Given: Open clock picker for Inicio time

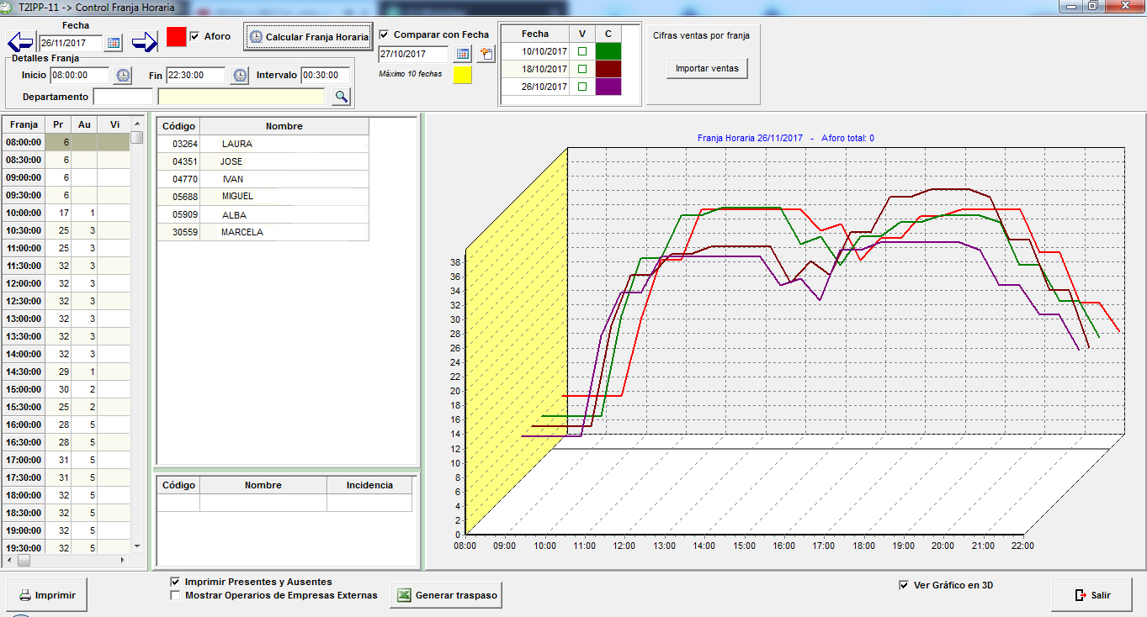Looking at the screenshot, I should (123, 76).
